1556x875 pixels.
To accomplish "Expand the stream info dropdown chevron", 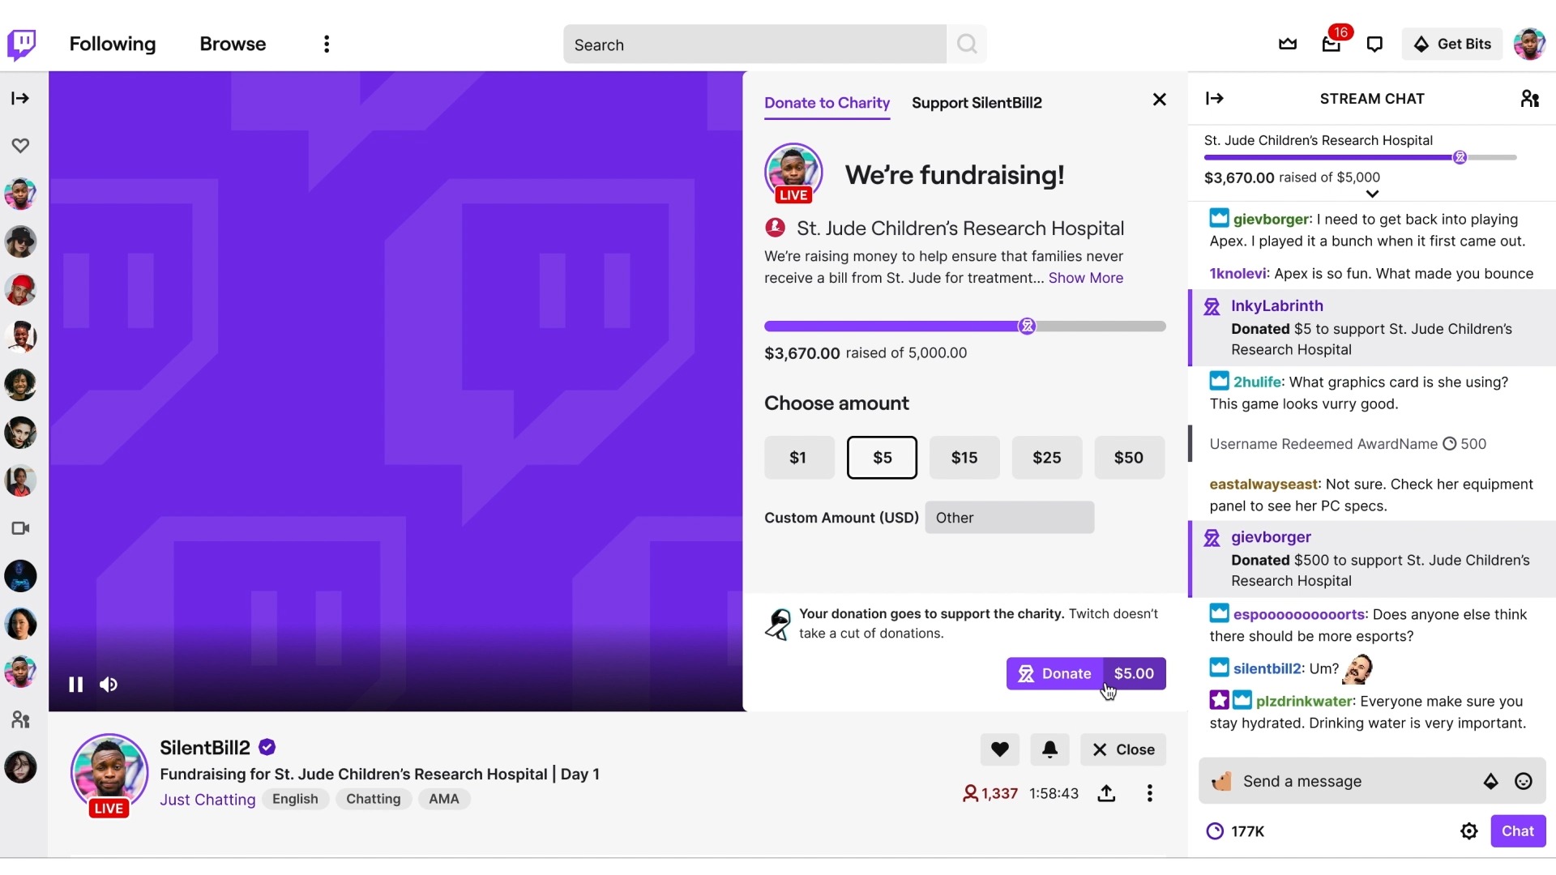I will point(1371,194).
